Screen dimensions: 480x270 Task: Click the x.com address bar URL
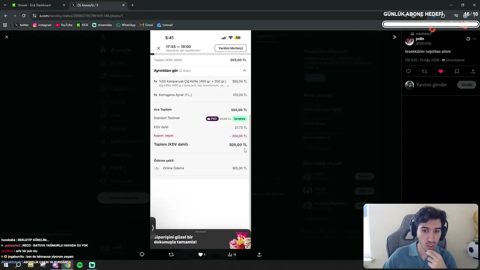click(x=81, y=16)
